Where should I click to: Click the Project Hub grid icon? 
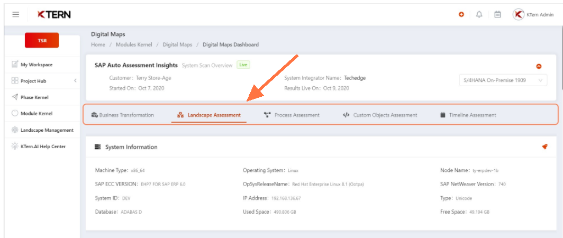(x=15, y=81)
